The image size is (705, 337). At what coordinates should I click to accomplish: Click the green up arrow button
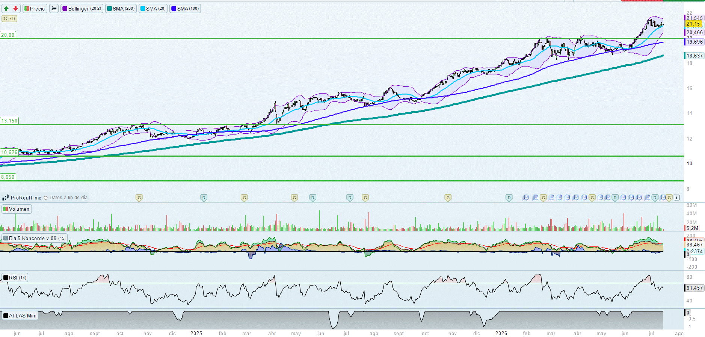pos(6,8)
